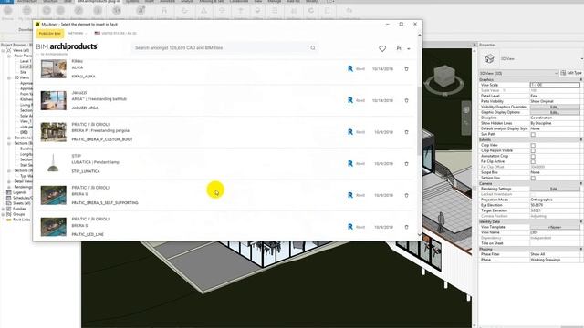
Task: Toggle the Annotation Crop checkbox
Action: (x=533, y=156)
